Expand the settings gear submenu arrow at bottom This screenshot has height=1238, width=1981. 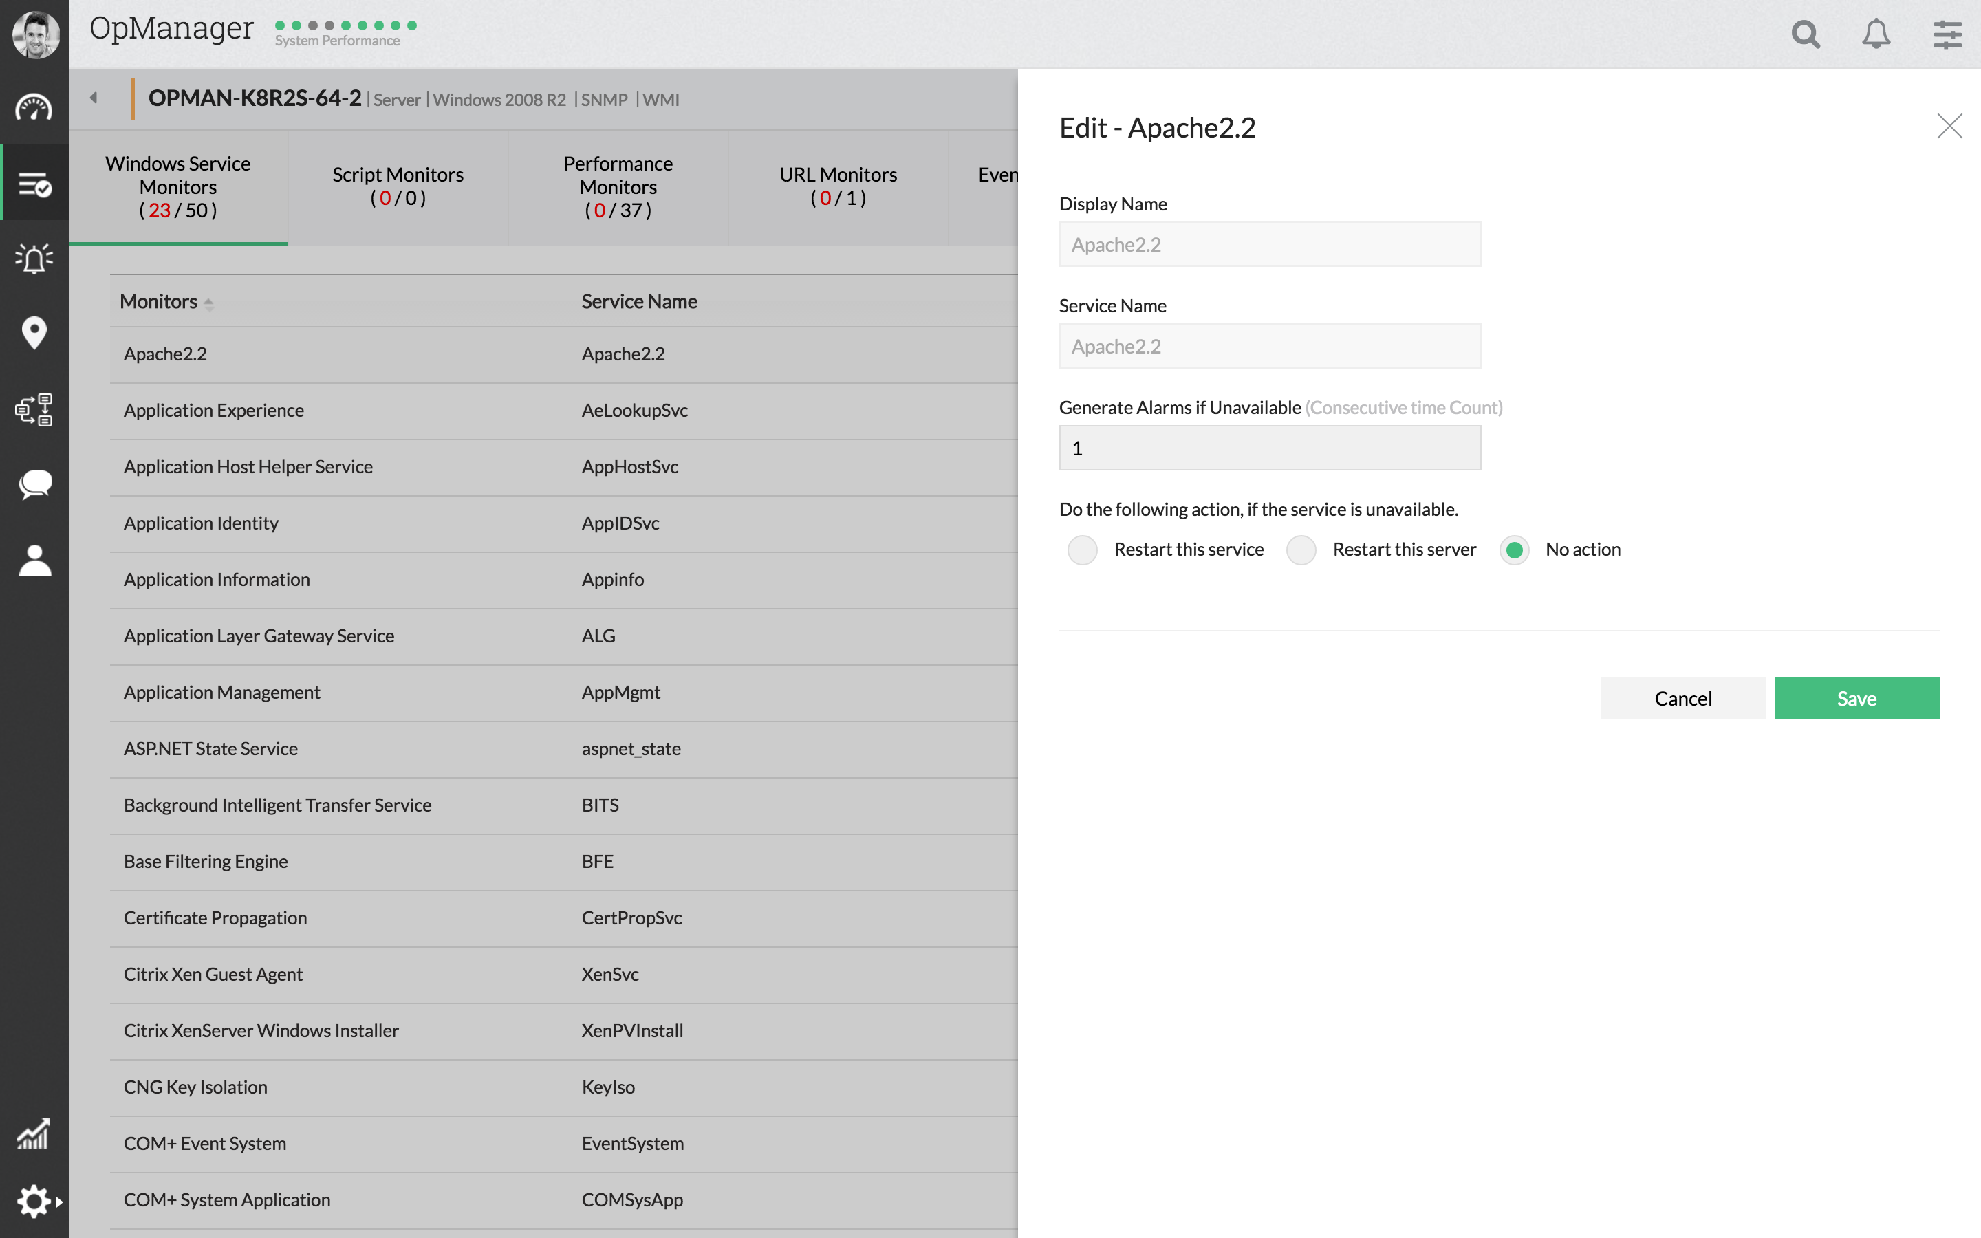(60, 1202)
